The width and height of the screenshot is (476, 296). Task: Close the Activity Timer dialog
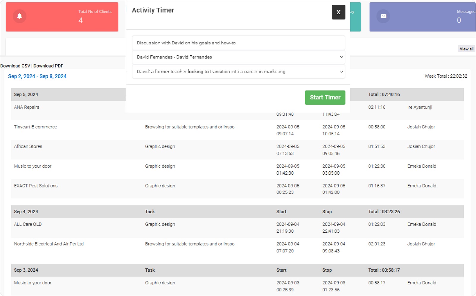338,12
